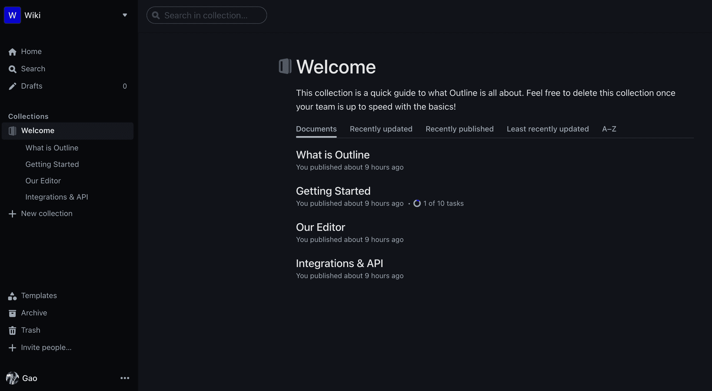This screenshot has width=712, height=391.
Task: Expand the Wiki workspace dropdown arrow
Action: (x=125, y=15)
